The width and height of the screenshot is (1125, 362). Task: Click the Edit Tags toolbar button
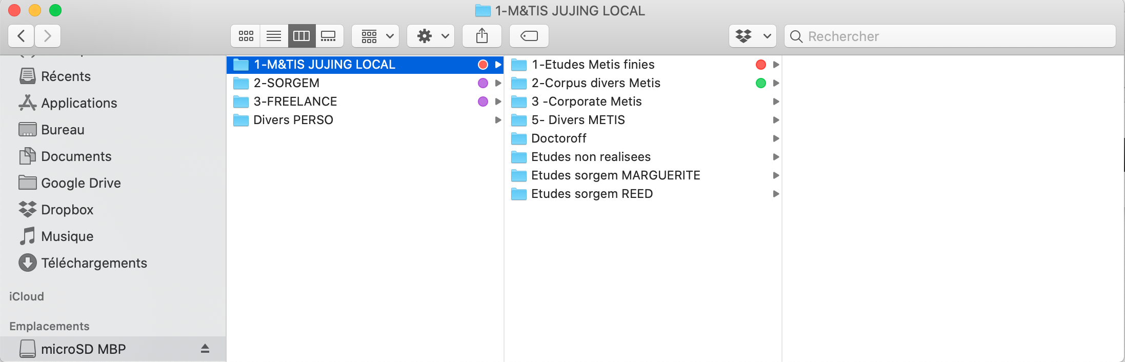click(529, 36)
